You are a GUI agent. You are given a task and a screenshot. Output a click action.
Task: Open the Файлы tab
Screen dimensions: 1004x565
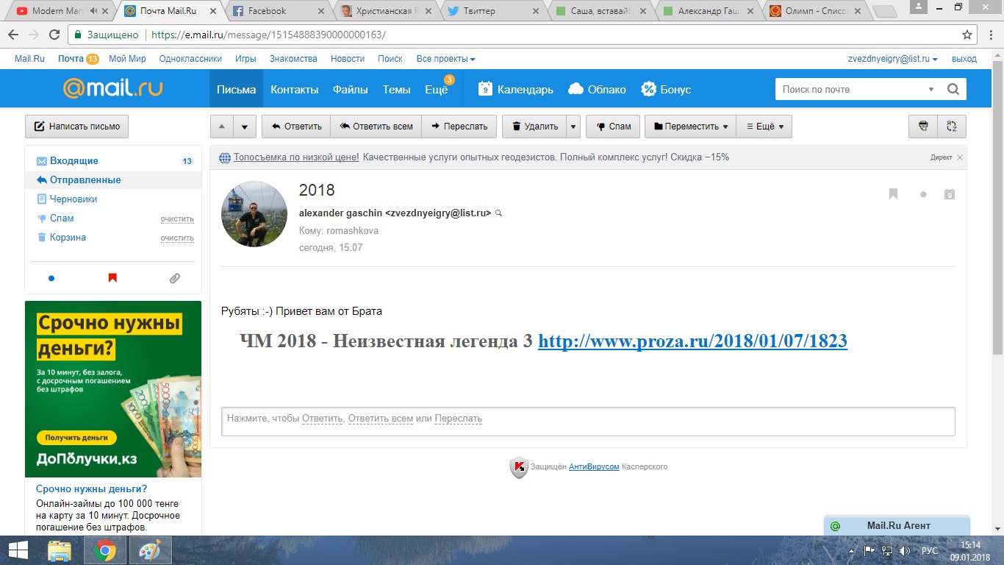click(351, 89)
